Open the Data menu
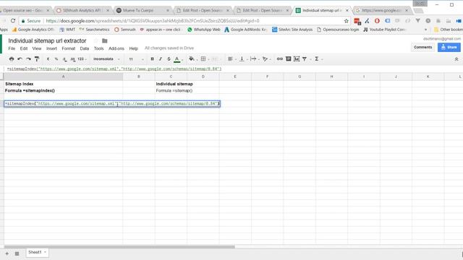The width and height of the screenshot is (463, 260). coord(85,48)
